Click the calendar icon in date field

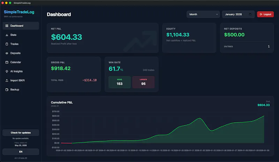[x=250, y=14]
